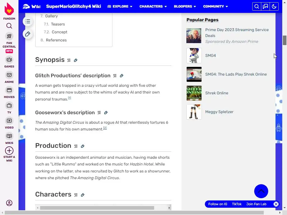Open the Discuss chat bubbles icon
Screen dimensions: 287x215
click(265, 6)
